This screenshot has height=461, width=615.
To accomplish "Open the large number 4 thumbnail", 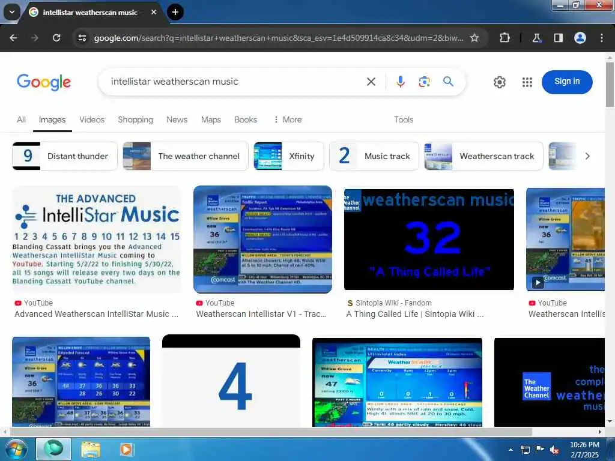I will click(231, 381).
